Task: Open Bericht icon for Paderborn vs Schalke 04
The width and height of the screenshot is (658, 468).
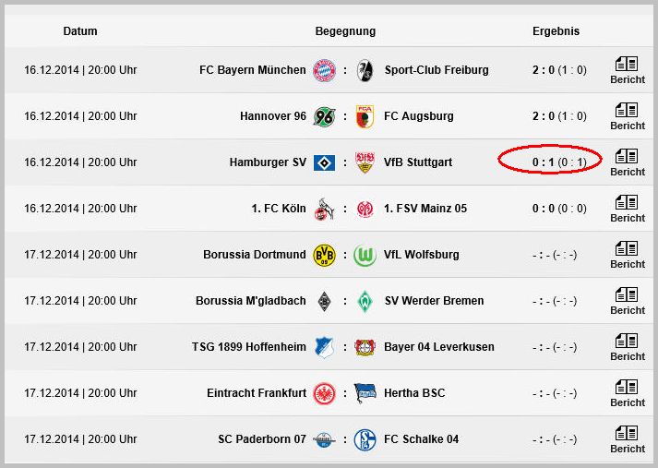Action: (x=627, y=439)
